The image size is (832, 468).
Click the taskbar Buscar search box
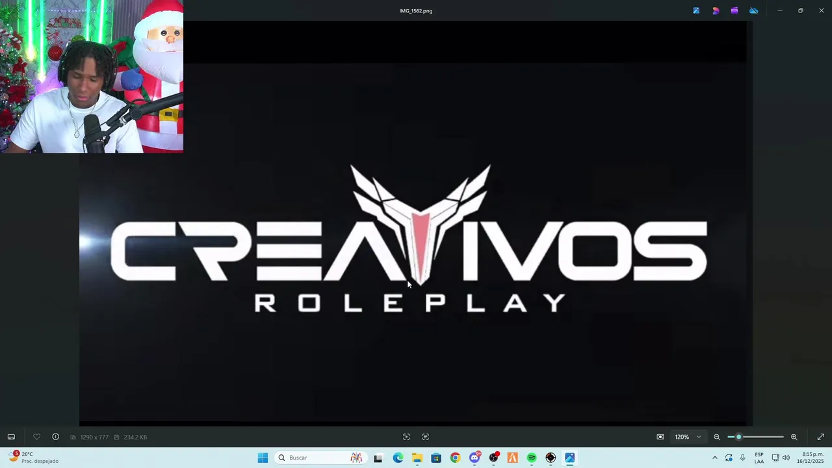pos(320,458)
